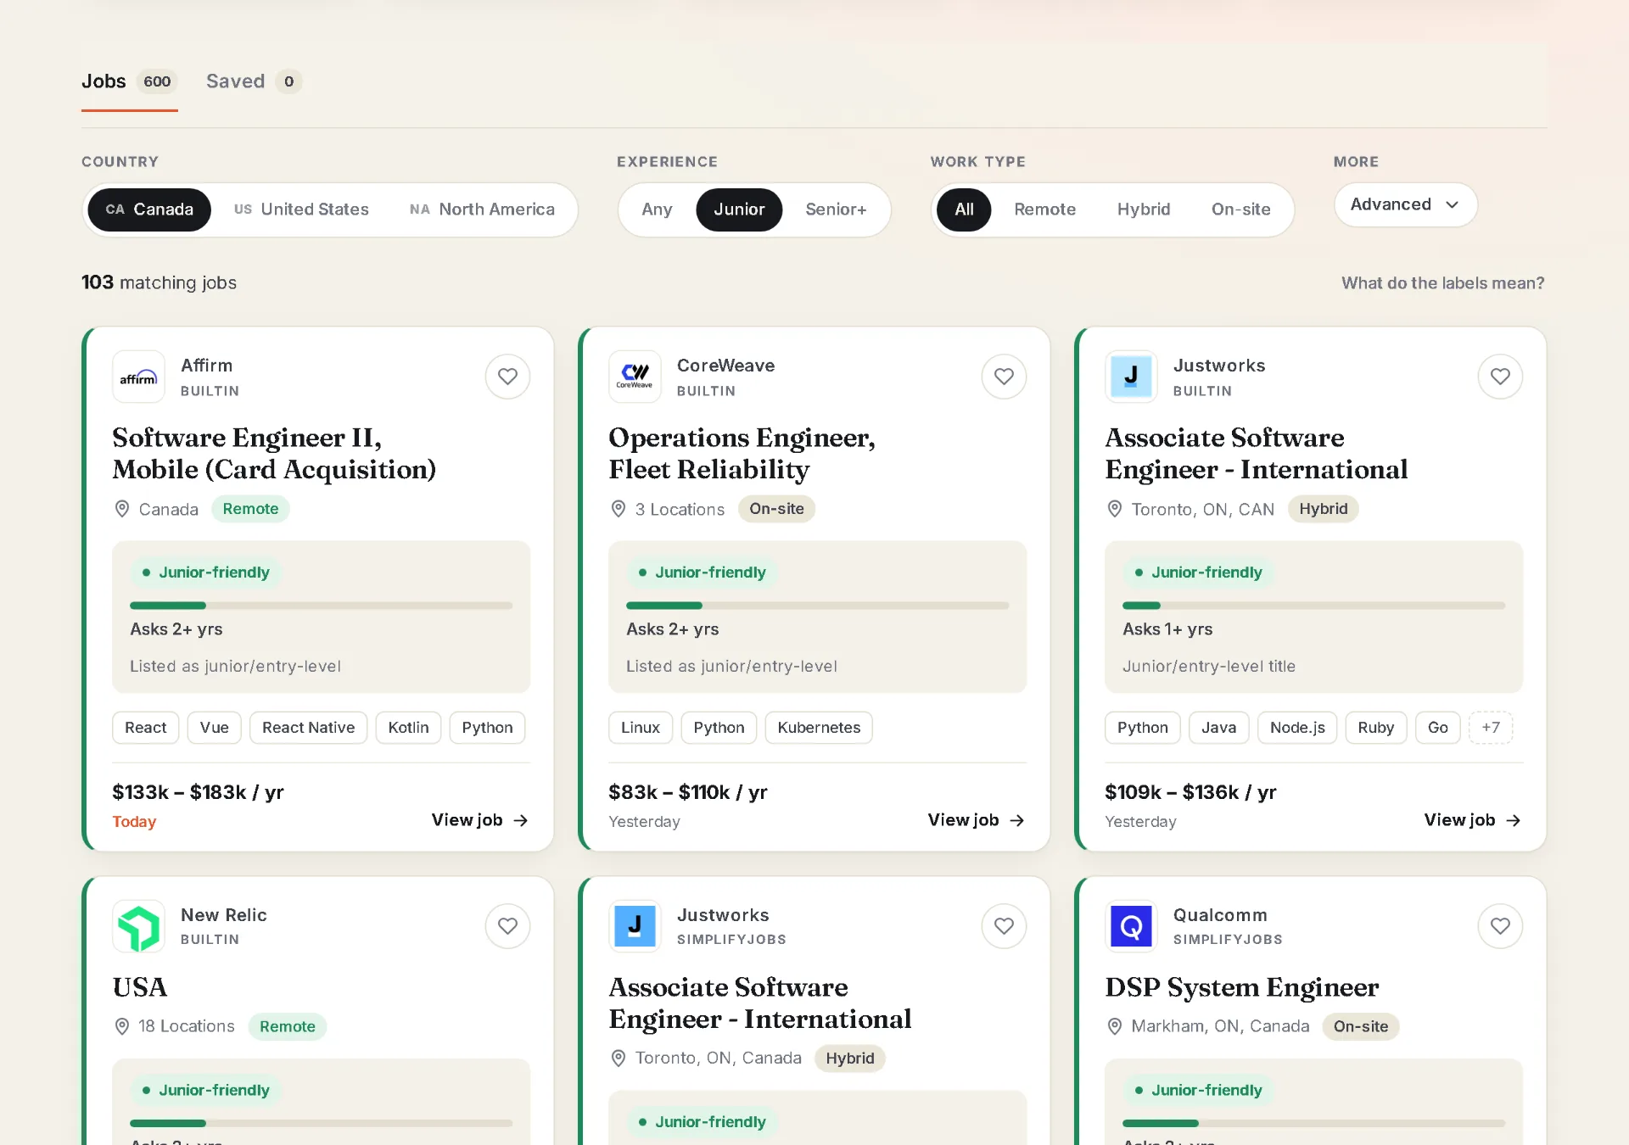The width and height of the screenshot is (1629, 1145).
Task: Switch to the Saved tab
Action: [x=254, y=81]
